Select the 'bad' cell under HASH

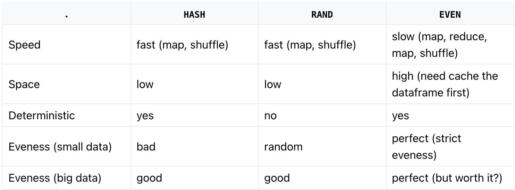coord(146,147)
